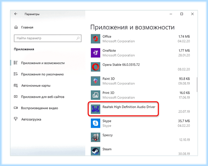
Task: Click Print 3D size 16,0 КБ
Action: point(185,93)
